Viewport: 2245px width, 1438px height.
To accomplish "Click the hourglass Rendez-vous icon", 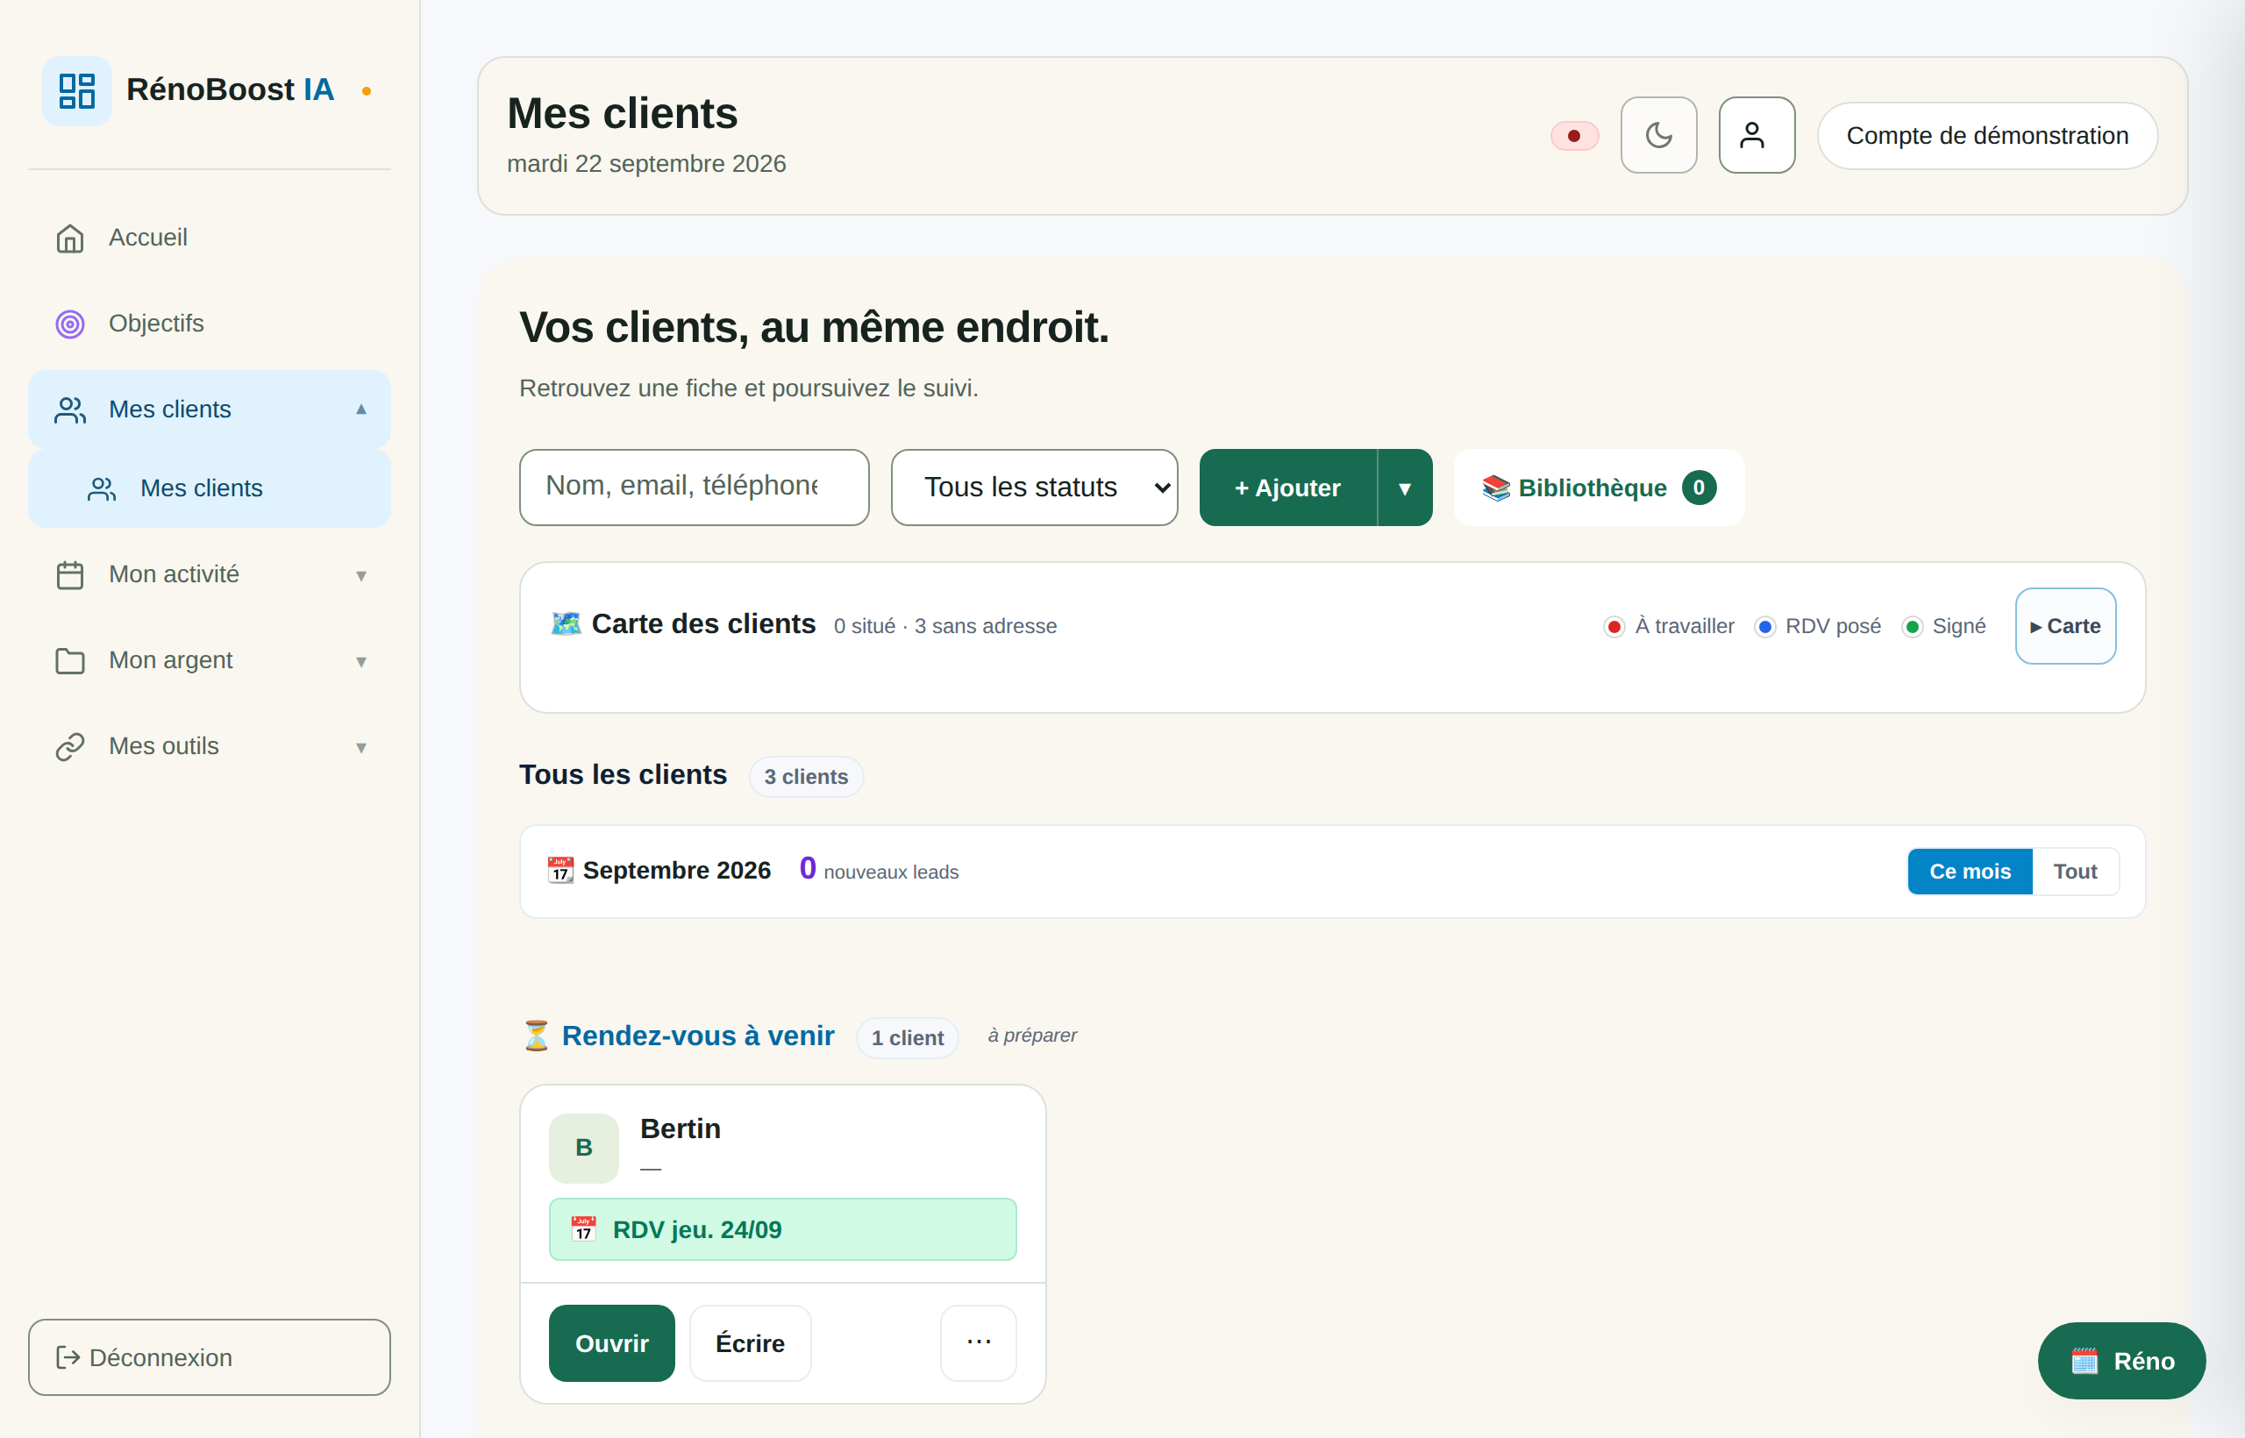I will 536,1036.
